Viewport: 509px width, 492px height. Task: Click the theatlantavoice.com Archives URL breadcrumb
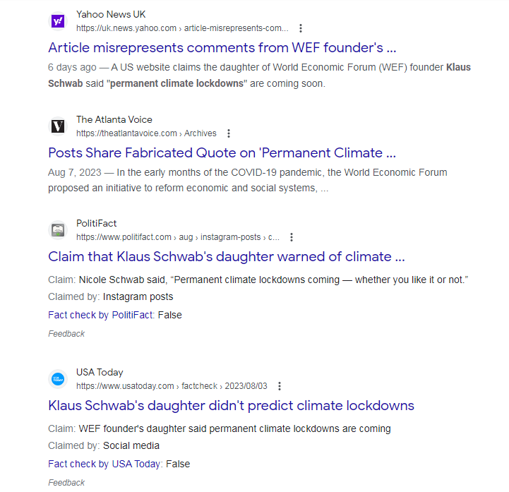(146, 133)
